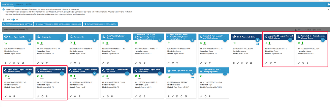
Task: Click location pin on Tapo Bewegungssensor card
Action: click(210, 96)
